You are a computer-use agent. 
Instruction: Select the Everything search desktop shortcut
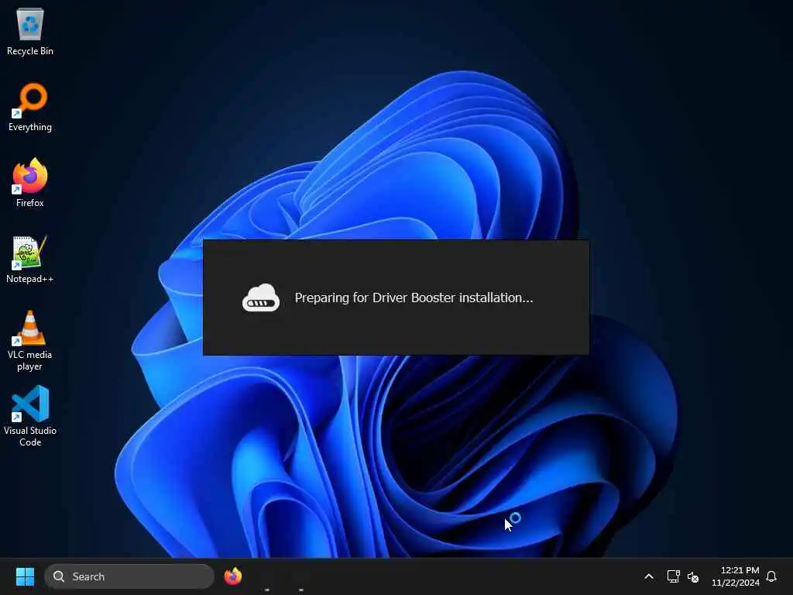click(30, 107)
